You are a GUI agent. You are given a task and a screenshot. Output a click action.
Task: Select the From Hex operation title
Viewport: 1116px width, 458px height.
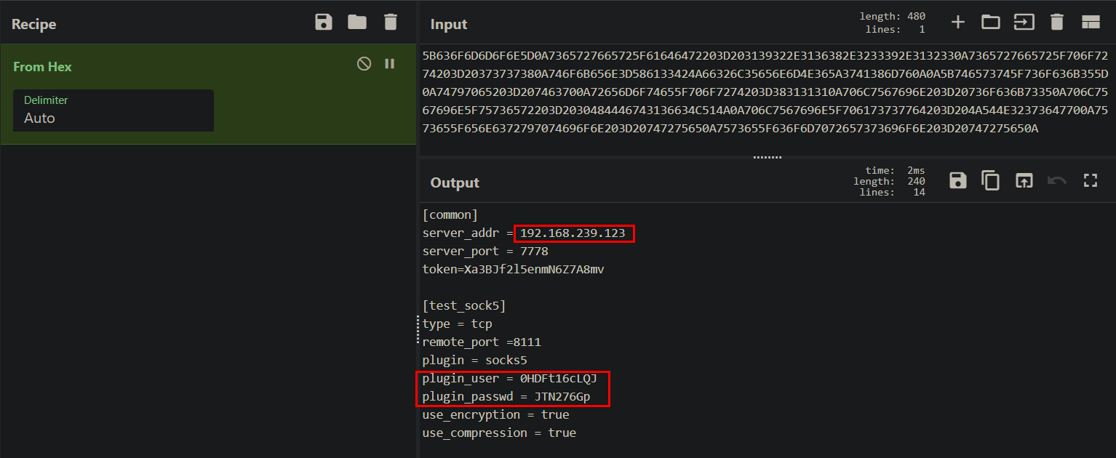(x=42, y=65)
